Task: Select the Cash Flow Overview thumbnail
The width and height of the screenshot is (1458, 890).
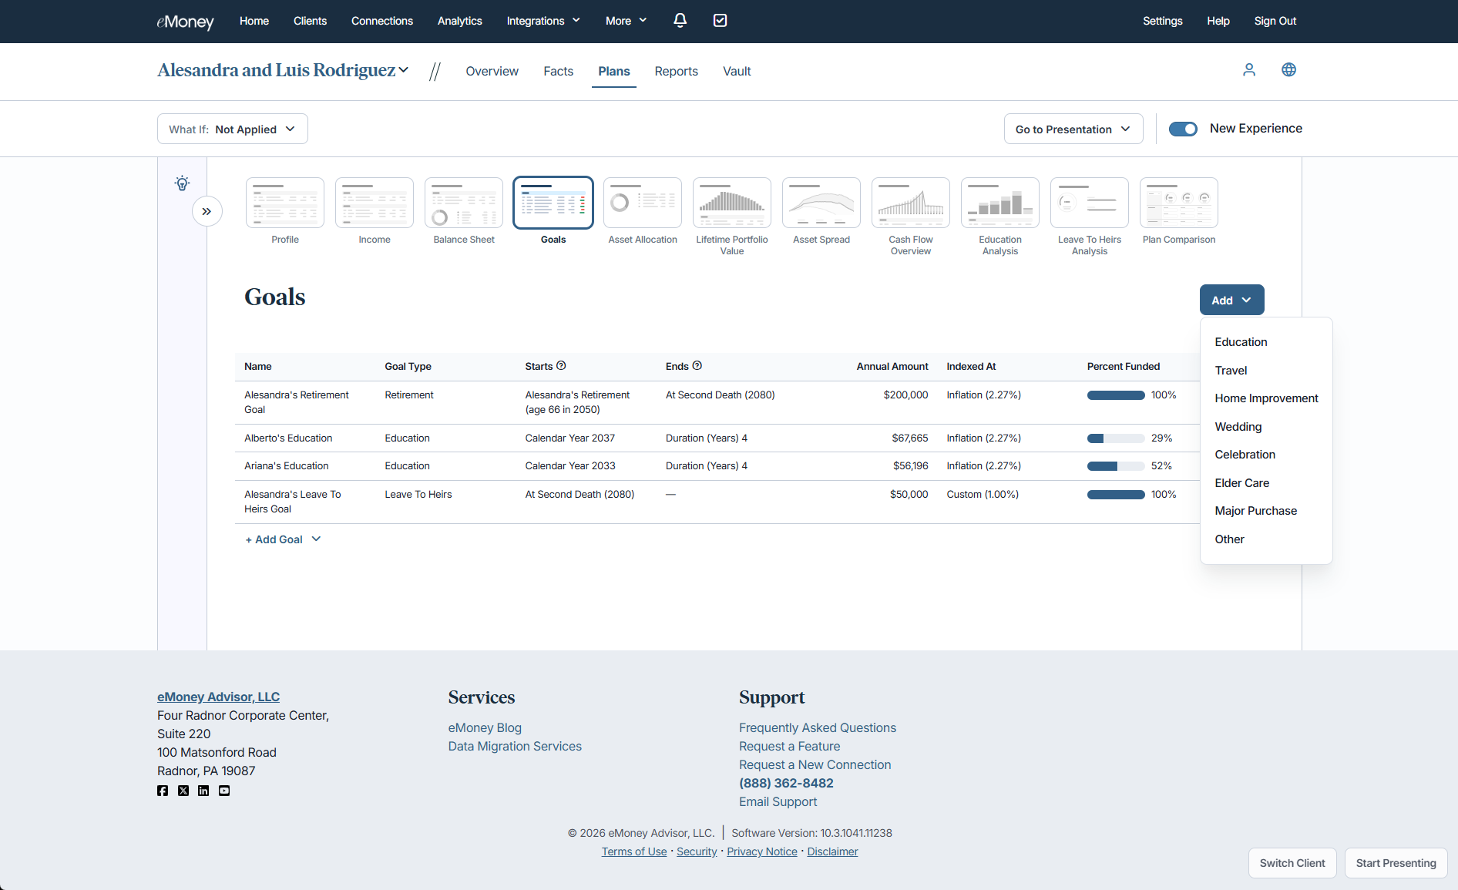Action: click(x=910, y=203)
